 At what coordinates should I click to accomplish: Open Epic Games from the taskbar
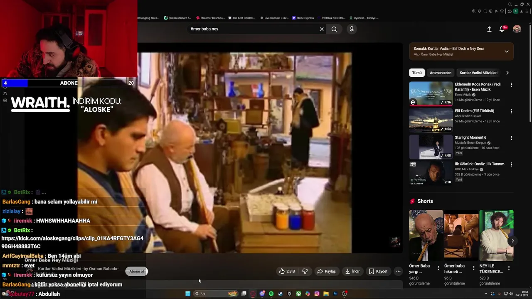[x=289, y=294]
